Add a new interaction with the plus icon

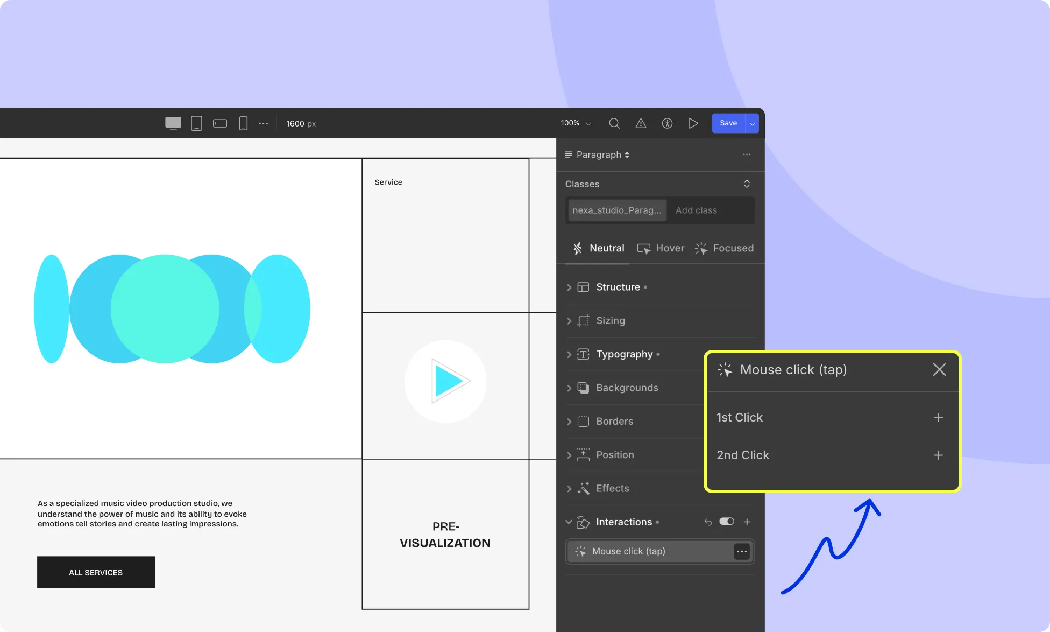pos(747,522)
